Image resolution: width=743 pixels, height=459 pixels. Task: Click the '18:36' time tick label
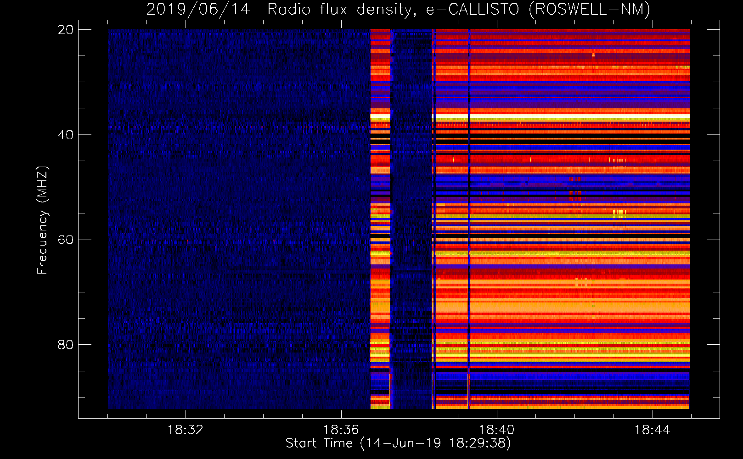[x=341, y=430]
